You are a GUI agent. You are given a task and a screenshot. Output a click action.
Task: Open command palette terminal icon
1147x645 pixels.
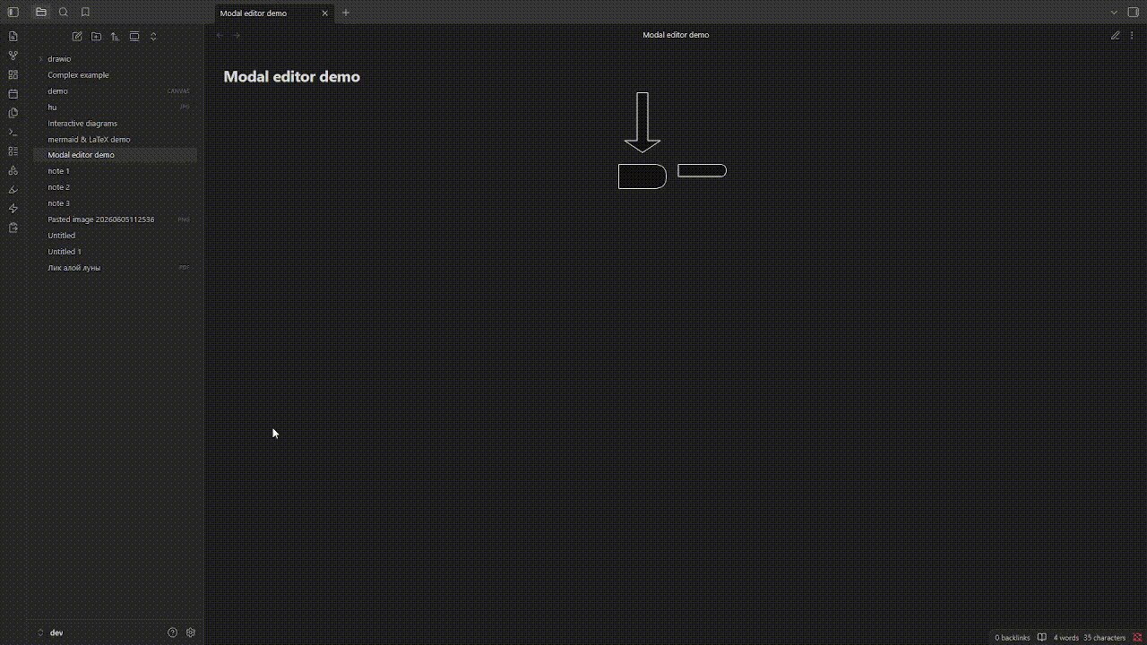(x=13, y=132)
